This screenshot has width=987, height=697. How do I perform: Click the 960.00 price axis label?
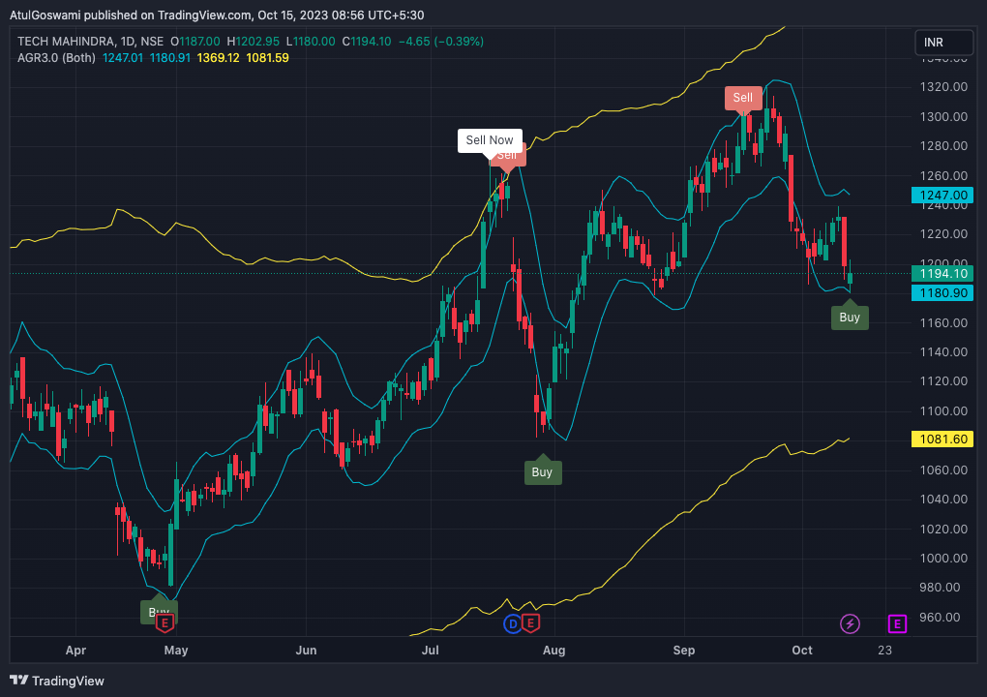point(940,617)
